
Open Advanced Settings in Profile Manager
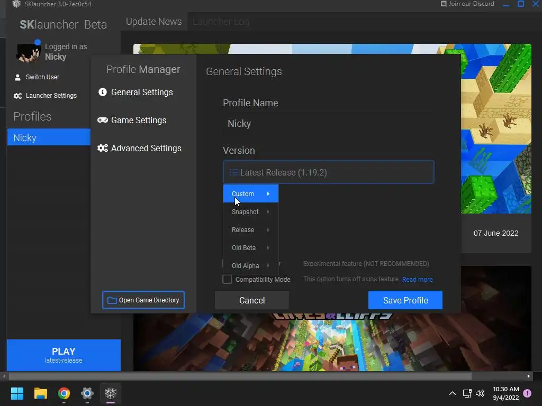pyautogui.click(x=146, y=148)
